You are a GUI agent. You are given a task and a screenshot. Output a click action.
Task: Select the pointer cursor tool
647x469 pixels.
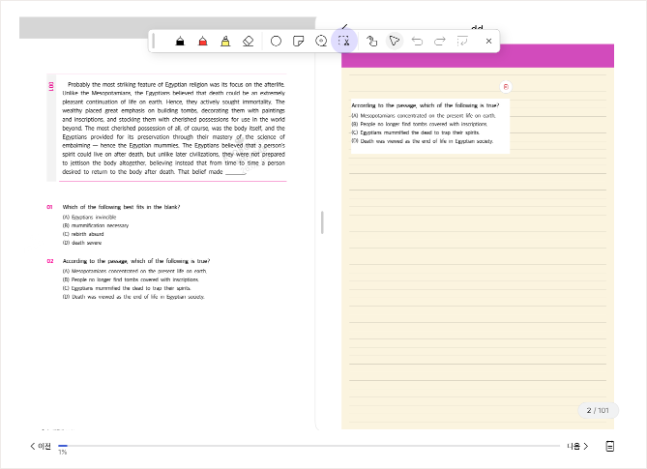[x=394, y=42]
